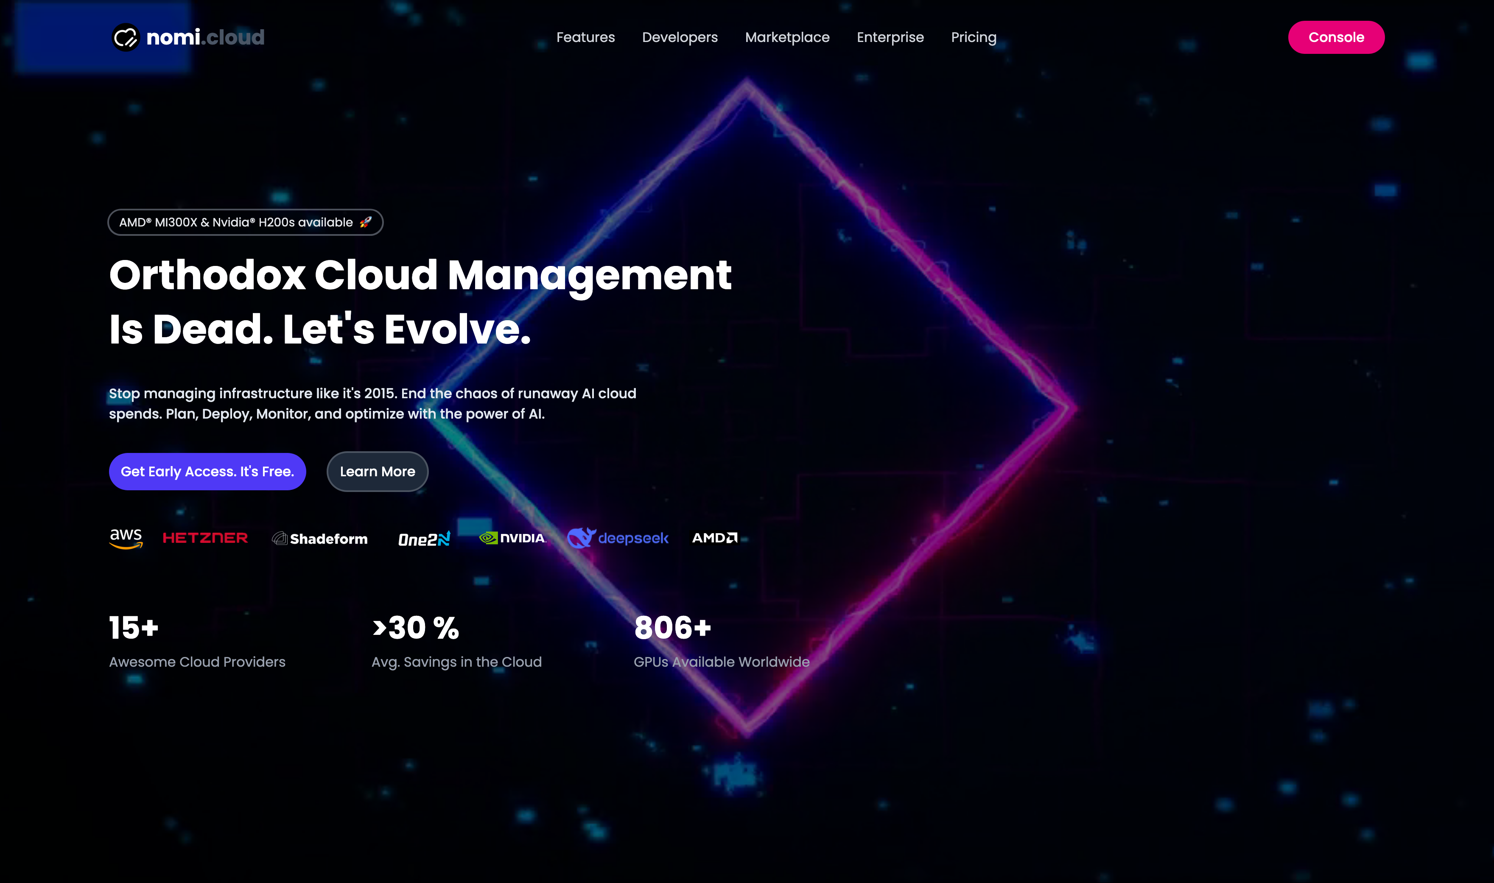Click the nomi.cloud heart logo icon
The image size is (1494, 883).
tap(126, 37)
